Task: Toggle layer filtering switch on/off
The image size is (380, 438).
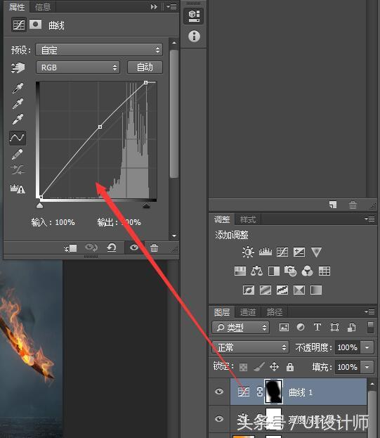Action: (x=370, y=328)
